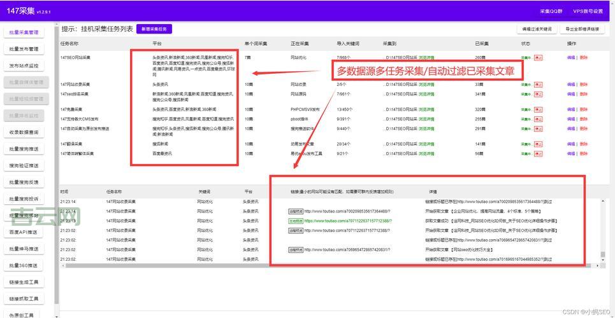
Task: Open 链接抓取工具 from the sidebar
Action: click(x=24, y=299)
